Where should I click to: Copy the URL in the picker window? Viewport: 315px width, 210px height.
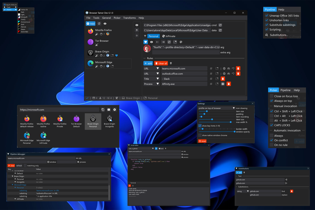coord(103,110)
